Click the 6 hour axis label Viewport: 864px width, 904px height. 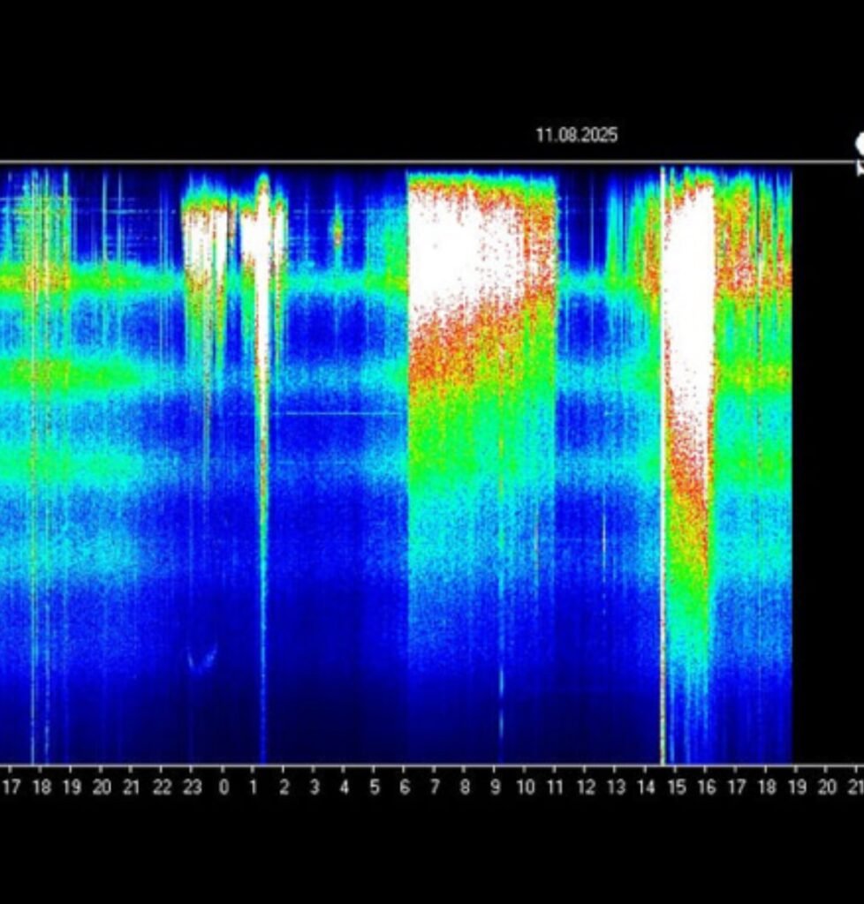coord(405,787)
